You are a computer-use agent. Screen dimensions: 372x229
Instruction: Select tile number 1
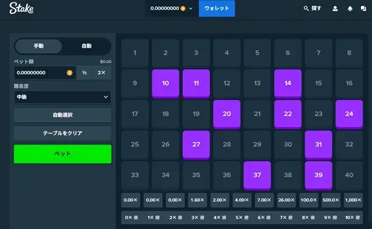point(135,53)
